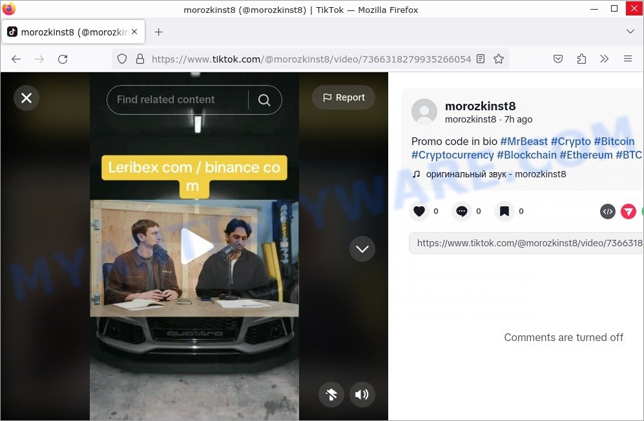Go forward in Firefox
The image size is (644, 421).
[x=39, y=59]
